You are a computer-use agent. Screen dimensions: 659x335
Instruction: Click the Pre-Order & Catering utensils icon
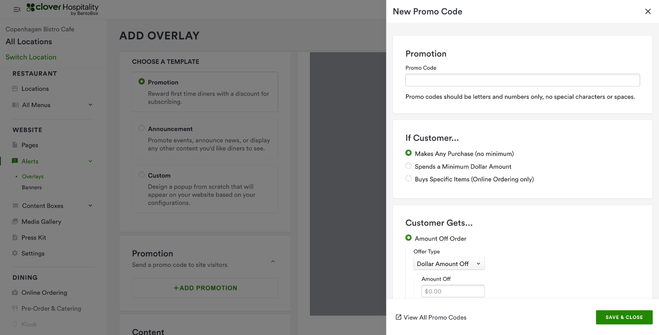tap(15, 308)
